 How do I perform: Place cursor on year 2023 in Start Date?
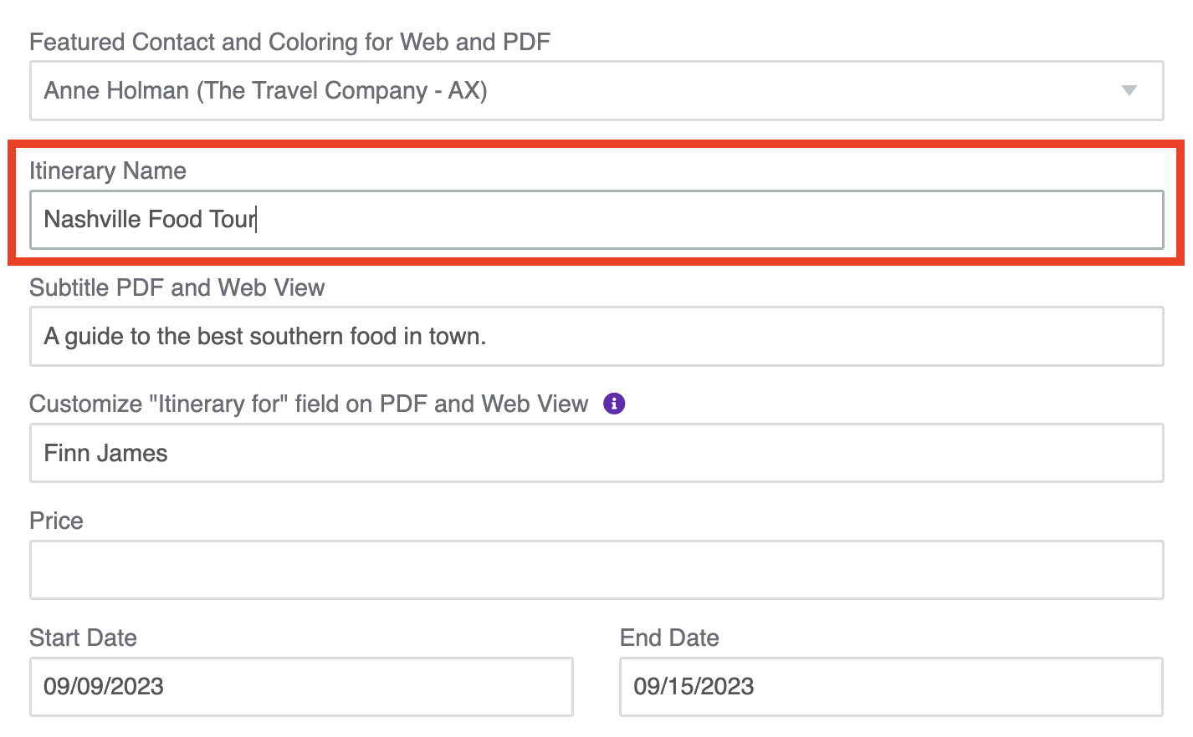(x=137, y=687)
